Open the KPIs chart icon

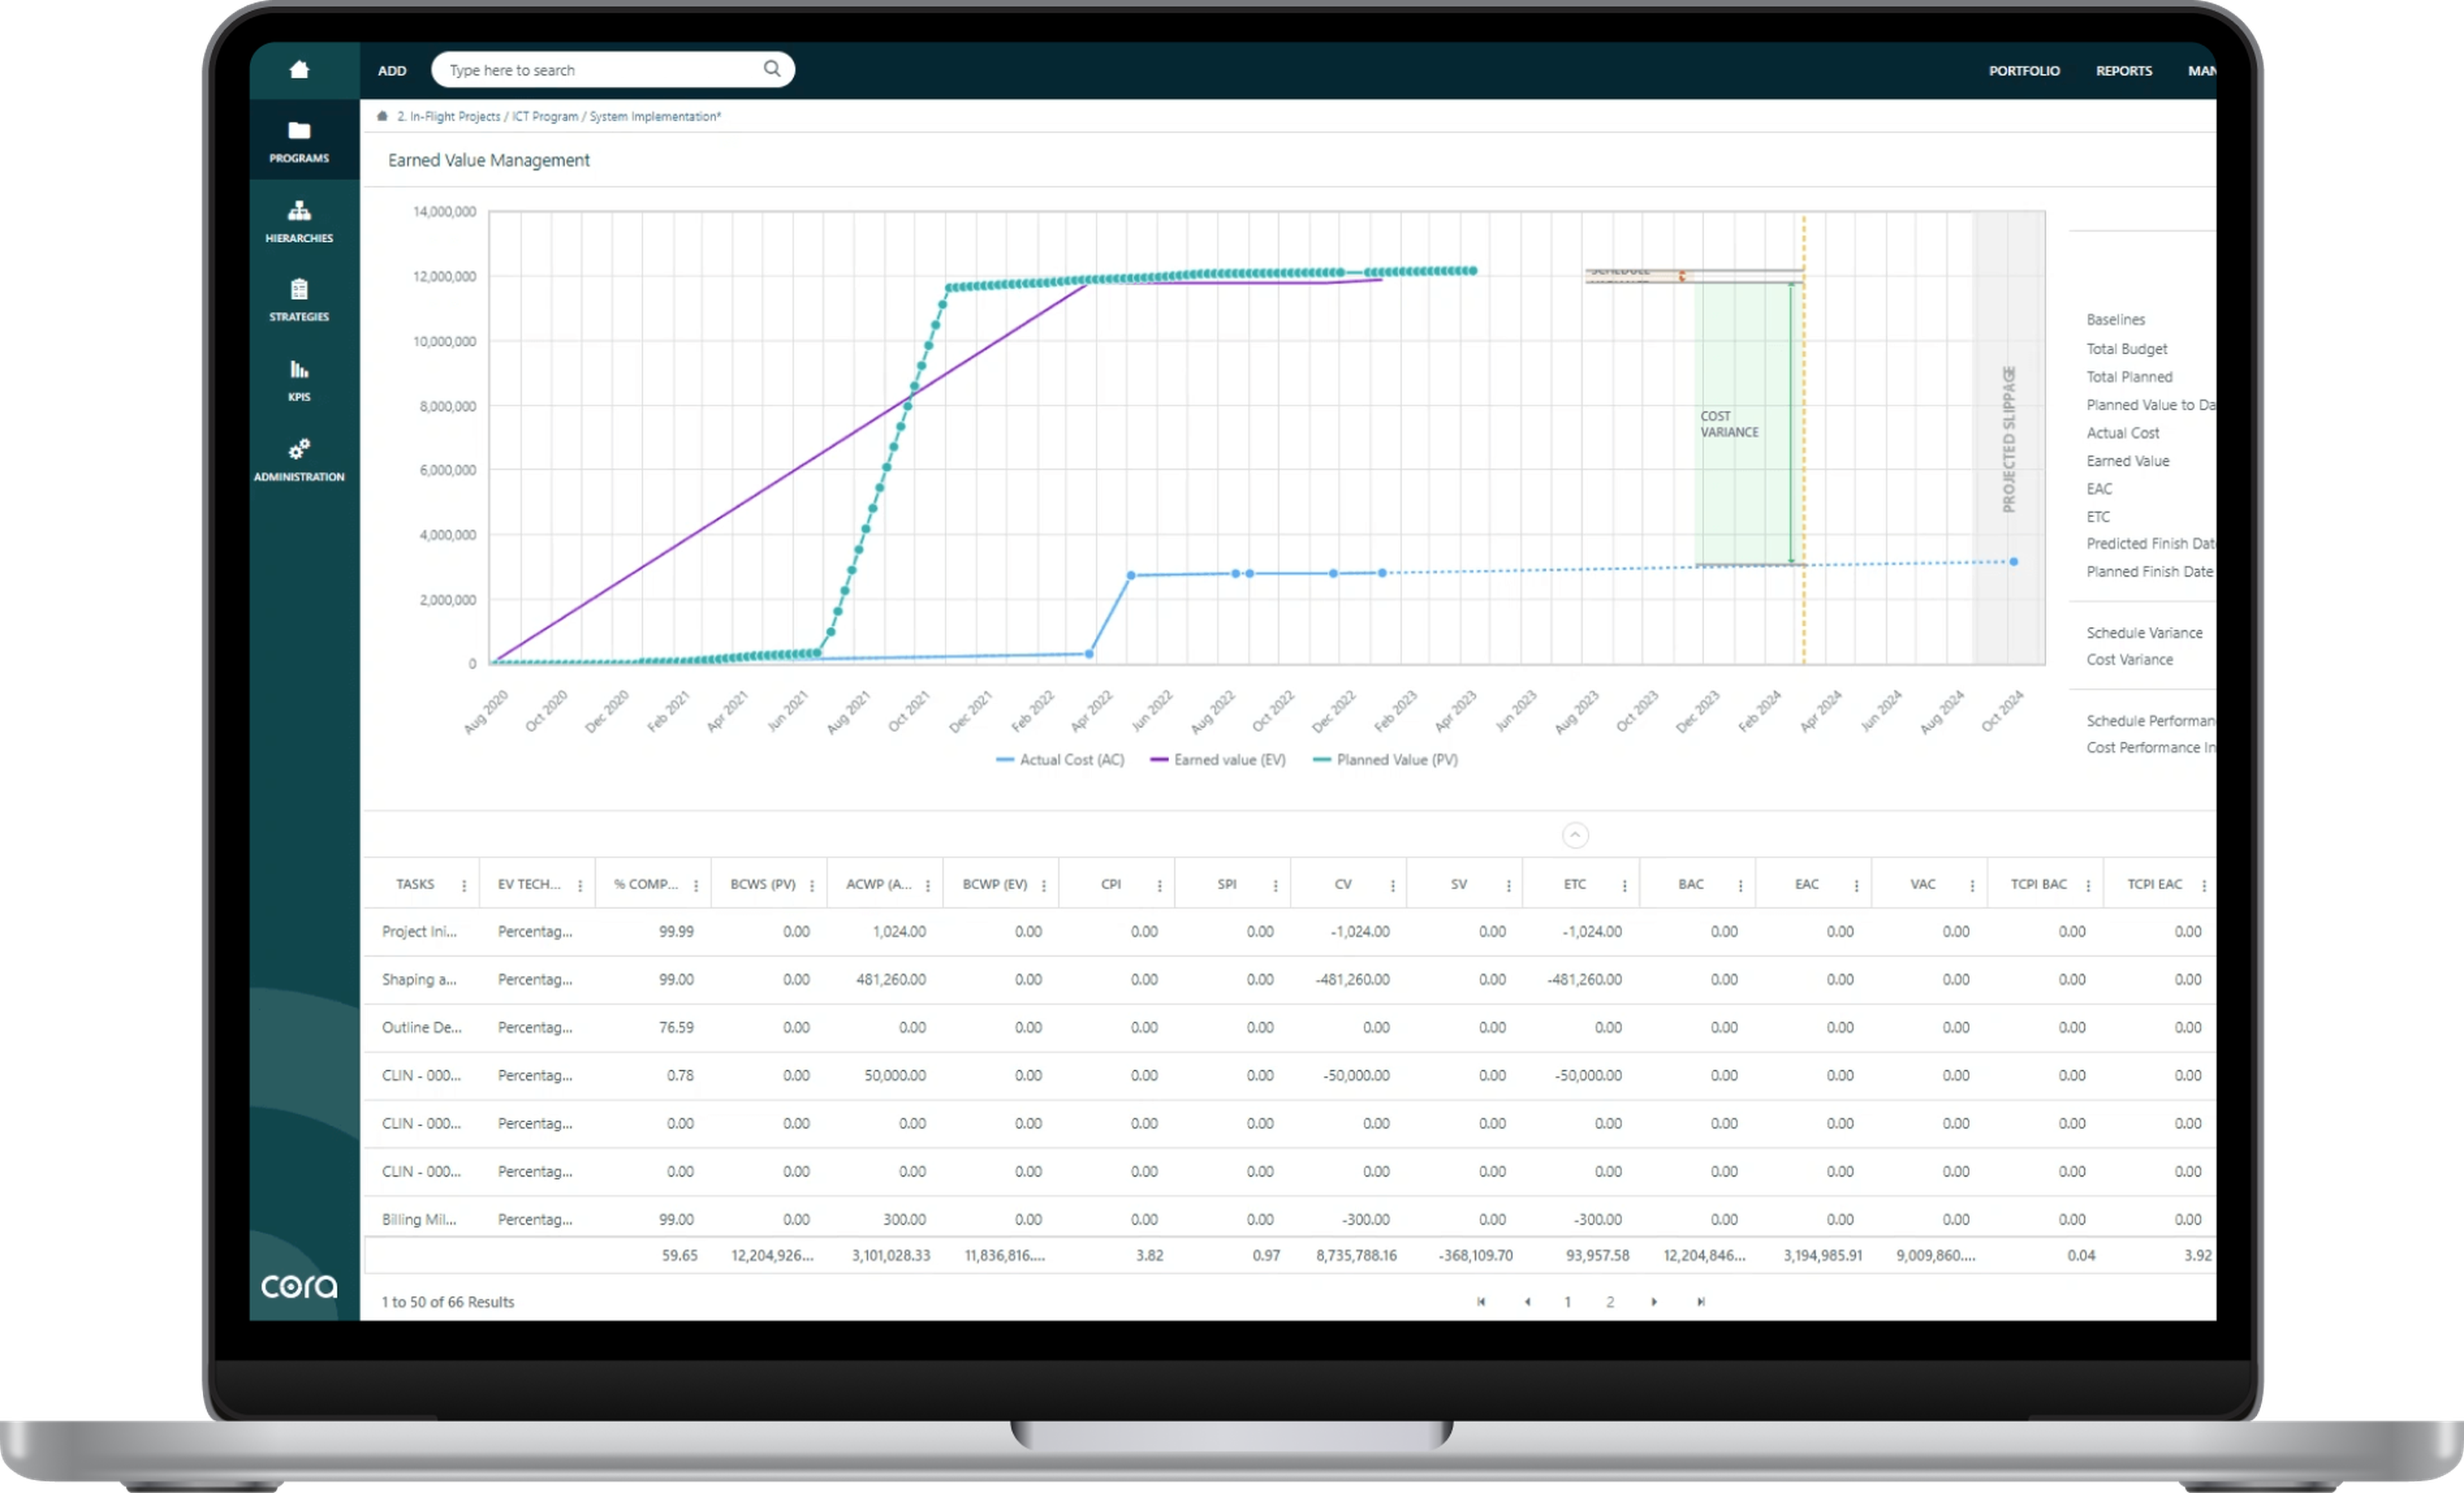299,369
